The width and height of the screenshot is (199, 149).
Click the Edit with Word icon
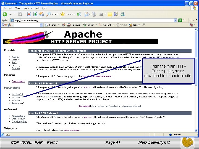[101, 14]
